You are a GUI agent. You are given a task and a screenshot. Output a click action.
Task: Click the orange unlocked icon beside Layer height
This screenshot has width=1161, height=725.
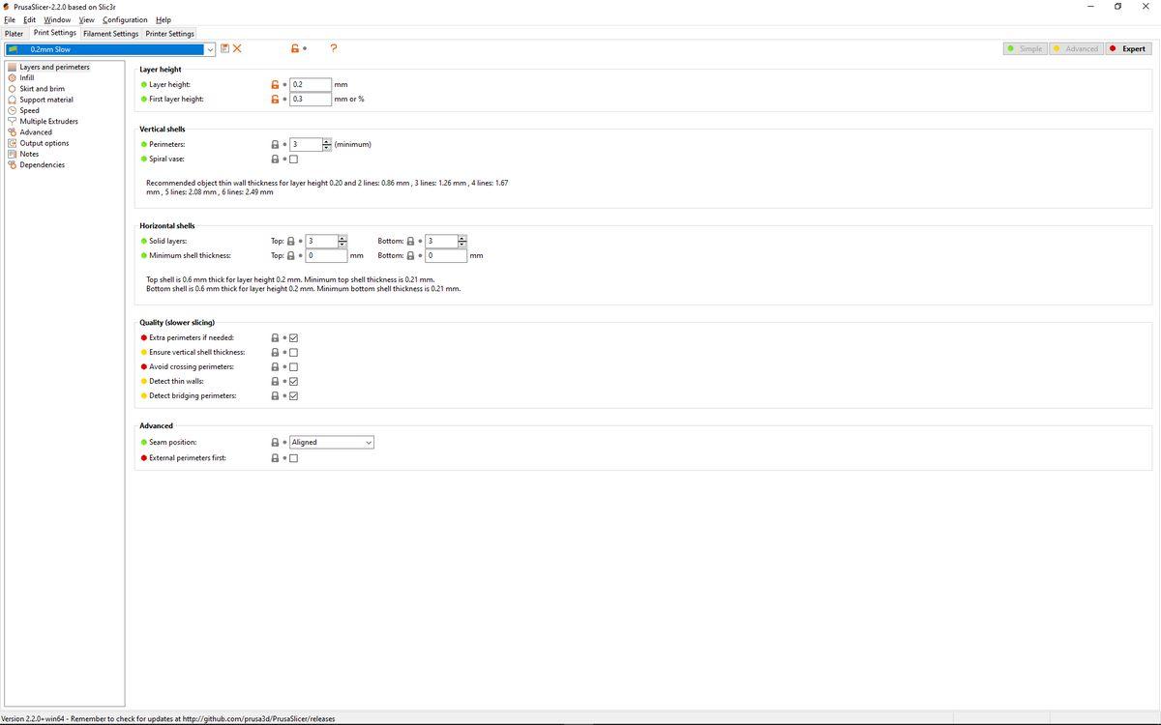275,84
